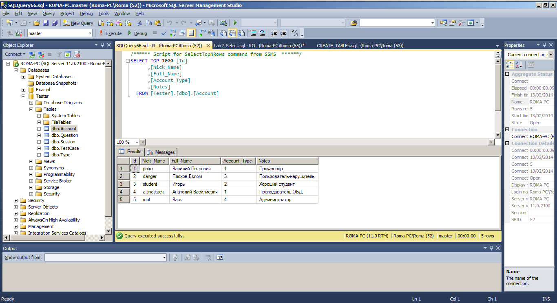Toggle the Results to Grid option
The width and height of the screenshot is (557, 303).
point(232,33)
